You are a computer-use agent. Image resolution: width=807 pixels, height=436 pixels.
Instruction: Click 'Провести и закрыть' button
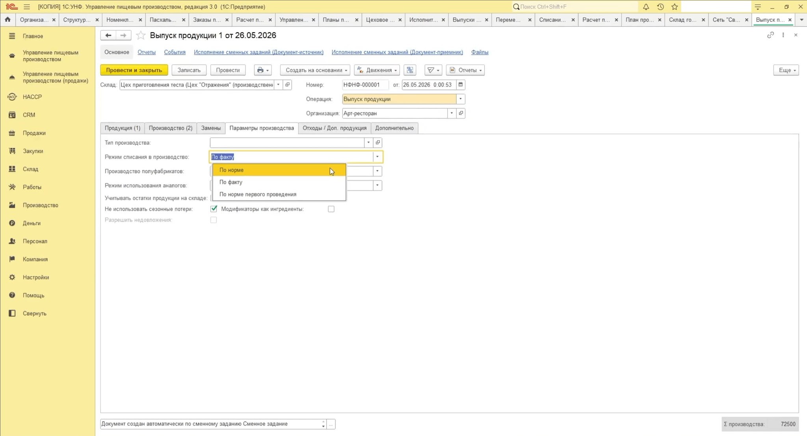[134, 70]
